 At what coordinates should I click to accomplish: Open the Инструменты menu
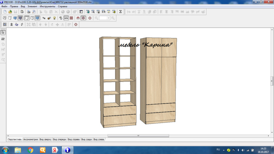47,6
